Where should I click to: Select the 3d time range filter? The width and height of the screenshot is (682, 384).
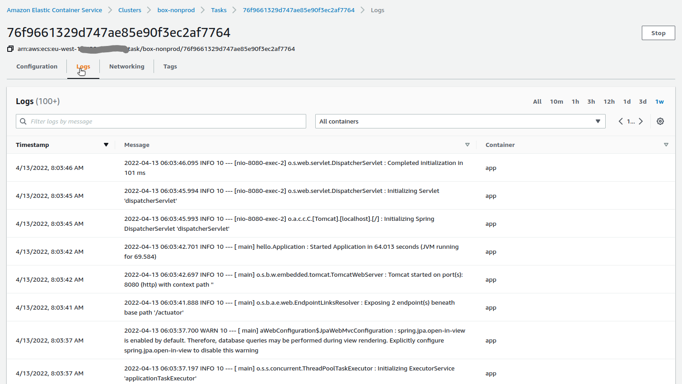coord(643,101)
